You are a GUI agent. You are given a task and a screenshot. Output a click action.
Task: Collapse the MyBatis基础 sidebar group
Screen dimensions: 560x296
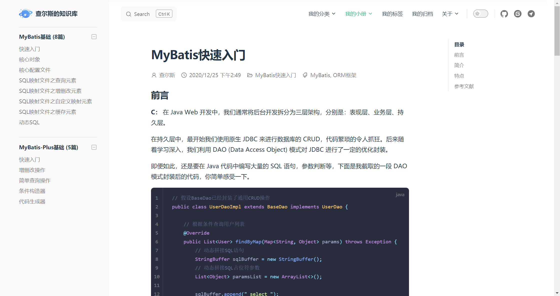94,37
